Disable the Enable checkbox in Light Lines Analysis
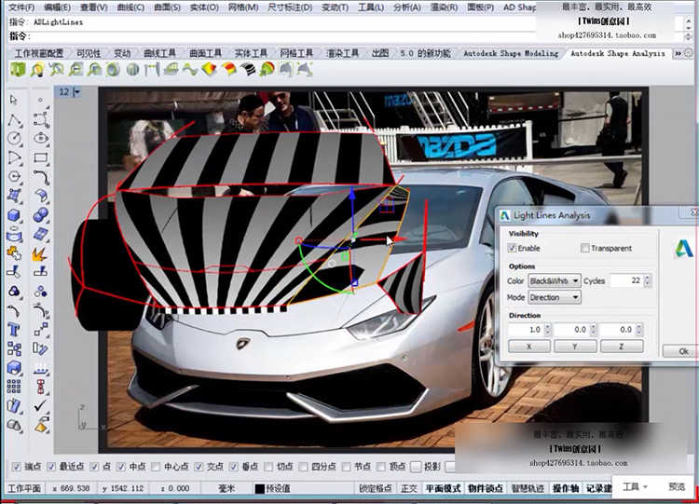The image size is (699, 504). point(513,249)
